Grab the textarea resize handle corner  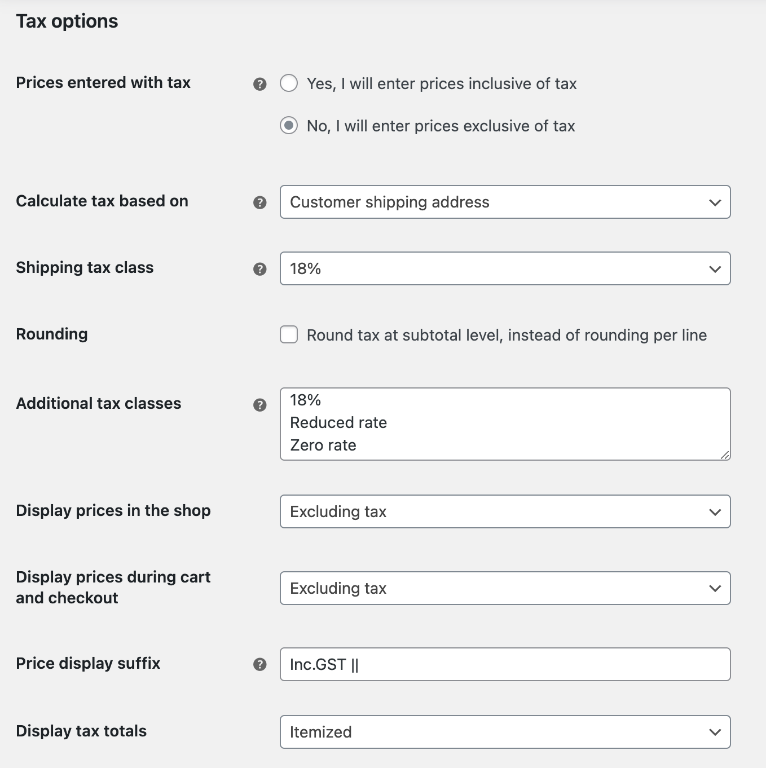[x=725, y=454]
